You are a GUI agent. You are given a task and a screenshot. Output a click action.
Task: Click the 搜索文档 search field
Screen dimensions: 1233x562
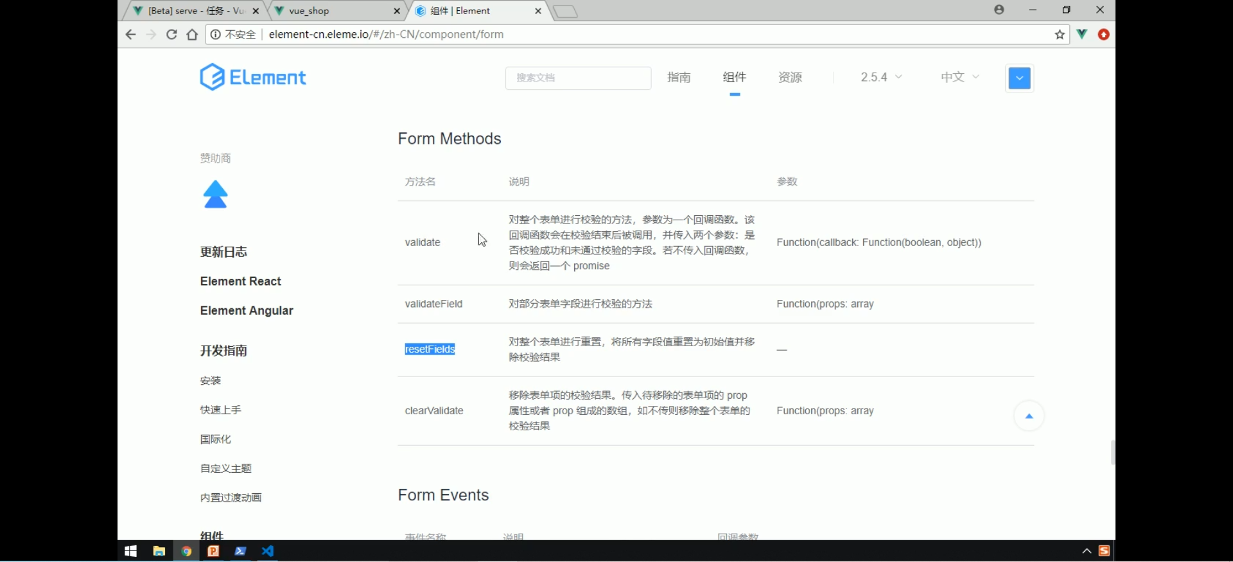click(578, 78)
